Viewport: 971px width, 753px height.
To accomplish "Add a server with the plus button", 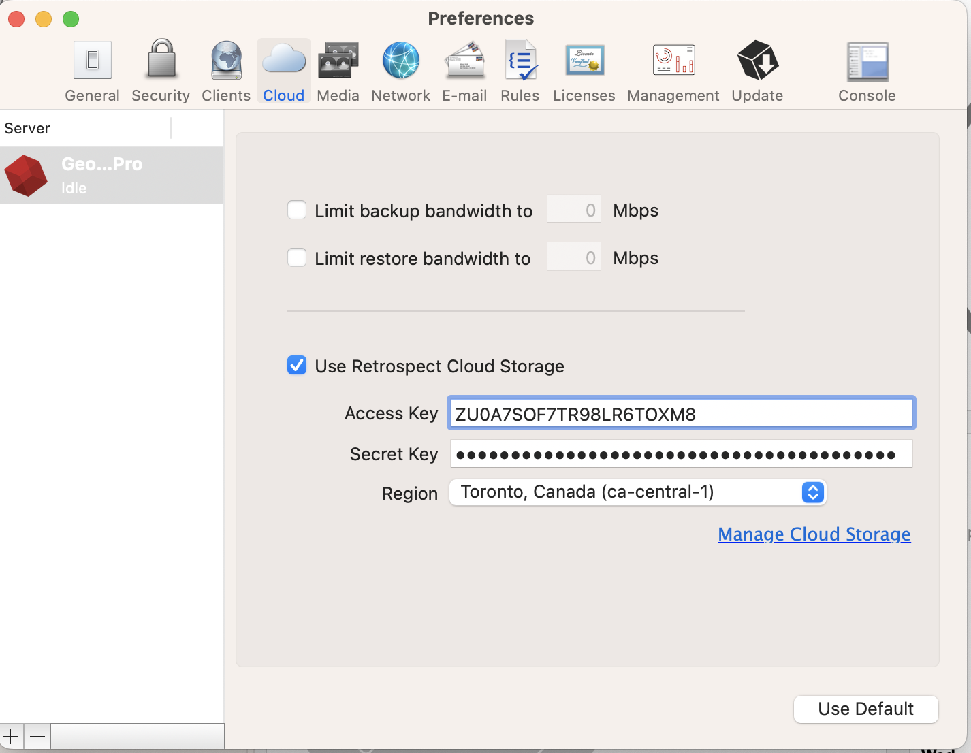I will [12, 737].
